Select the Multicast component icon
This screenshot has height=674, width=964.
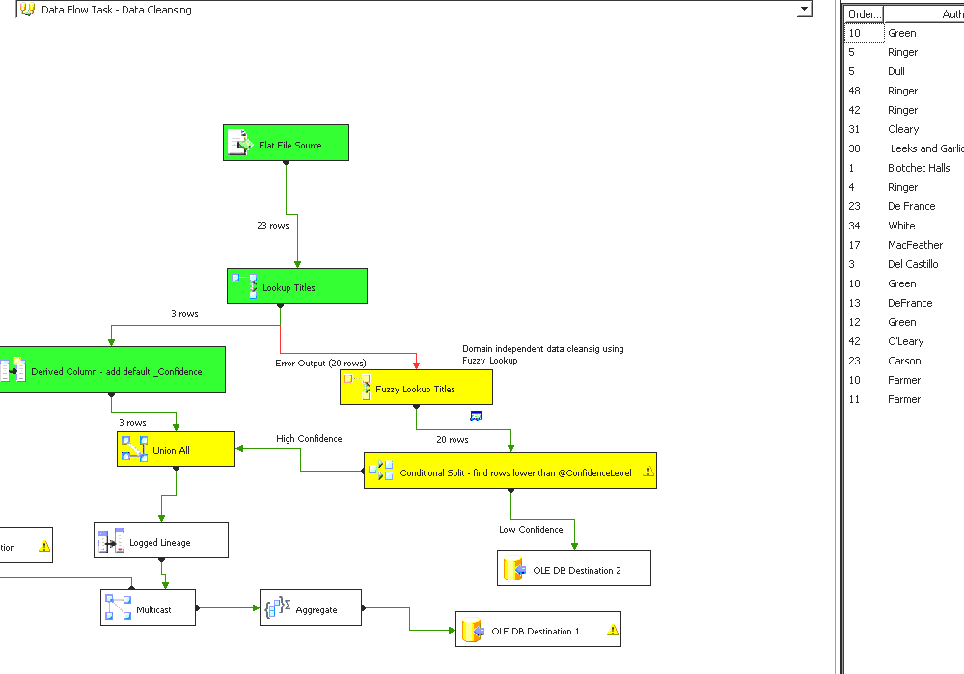pyautogui.click(x=118, y=607)
